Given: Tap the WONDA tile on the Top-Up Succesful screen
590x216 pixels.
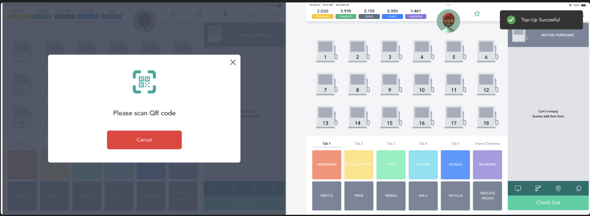Looking at the screenshot, I should [455, 165].
